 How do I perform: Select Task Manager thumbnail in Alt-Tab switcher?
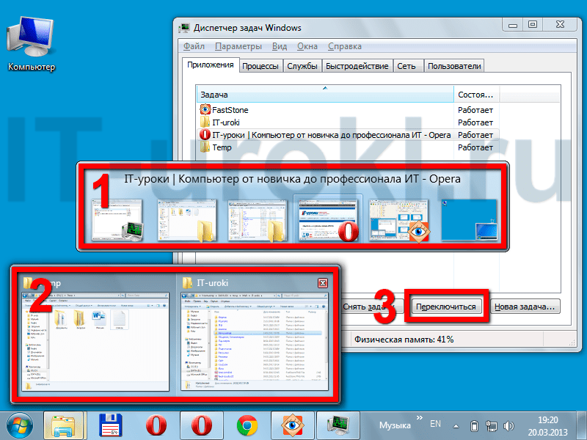tap(117, 219)
